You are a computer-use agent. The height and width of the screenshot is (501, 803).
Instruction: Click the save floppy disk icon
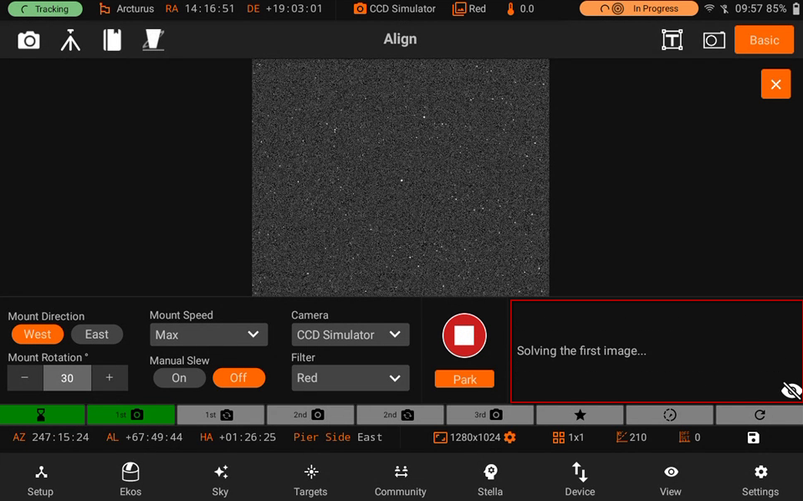[x=754, y=437]
